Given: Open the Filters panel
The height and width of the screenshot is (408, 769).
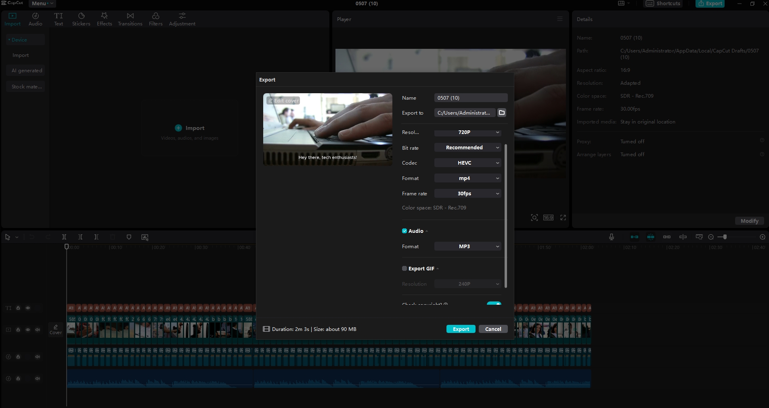Looking at the screenshot, I should tap(155, 19).
